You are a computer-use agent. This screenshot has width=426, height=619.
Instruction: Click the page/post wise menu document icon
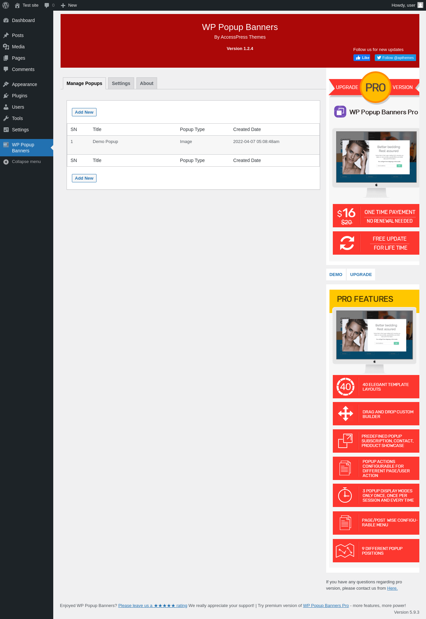point(345,523)
